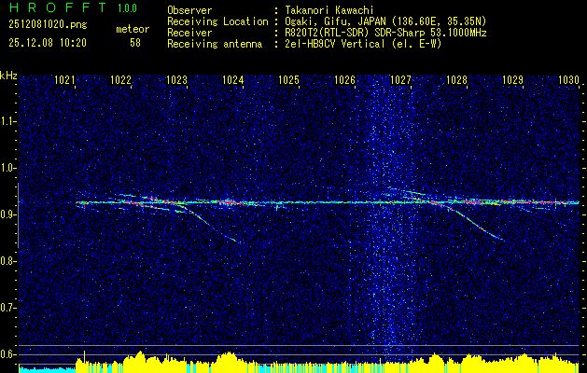Click the 0.6 frequency axis label
Image resolution: width=587 pixels, height=373 pixels.
click(x=7, y=354)
